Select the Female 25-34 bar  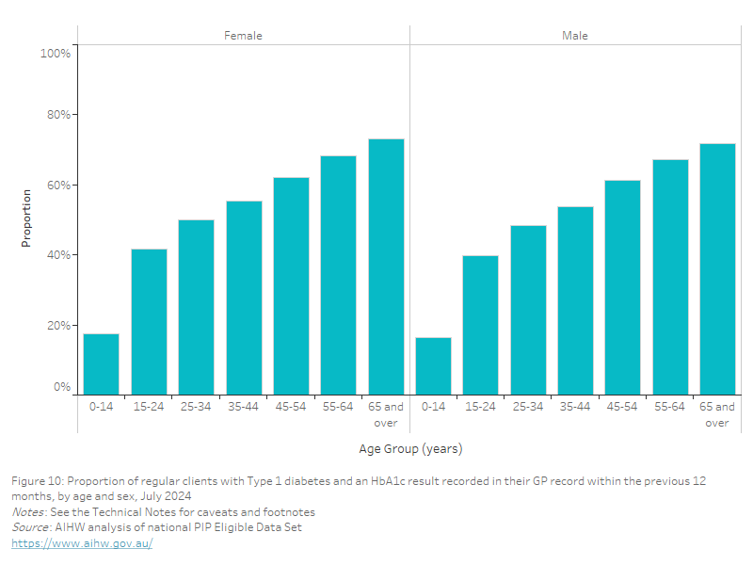pyautogui.click(x=196, y=307)
